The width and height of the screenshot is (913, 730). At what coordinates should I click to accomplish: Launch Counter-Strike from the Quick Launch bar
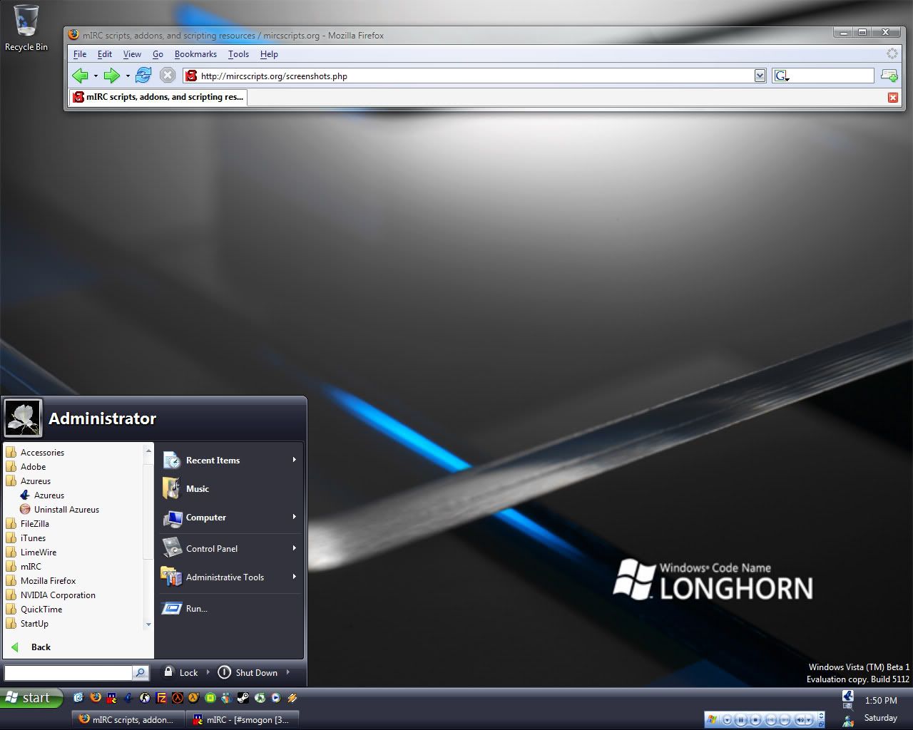(x=145, y=698)
